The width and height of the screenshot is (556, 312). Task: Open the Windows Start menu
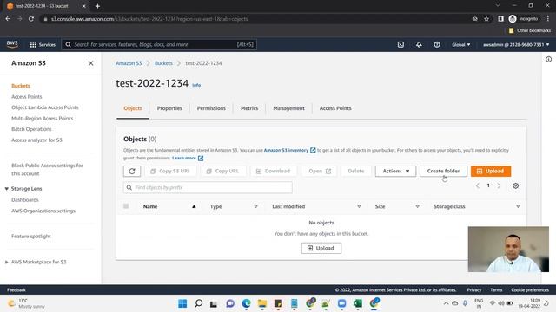point(182,303)
